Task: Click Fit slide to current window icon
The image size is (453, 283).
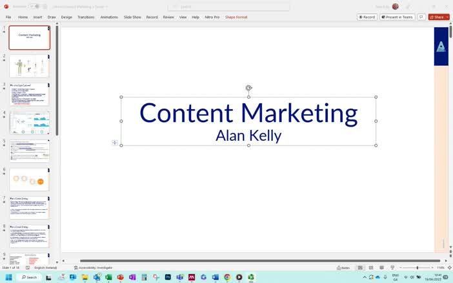Action: [x=449, y=267]
